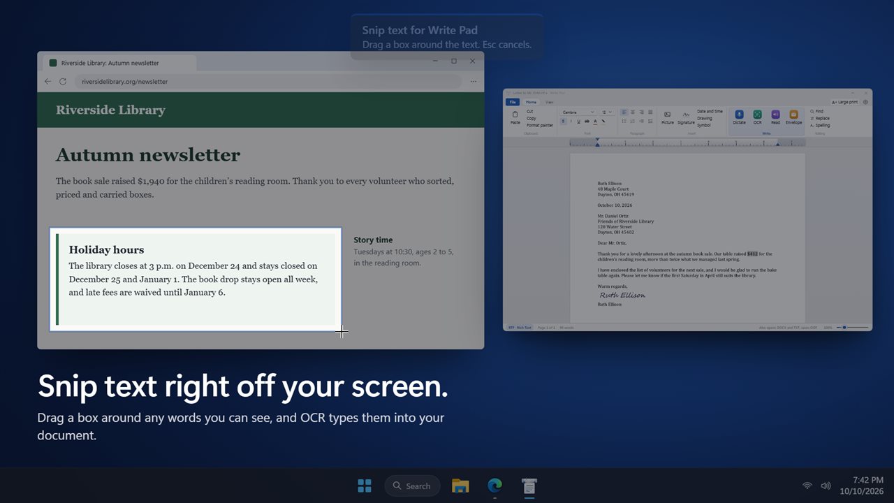This screenshot has width=894, height=503.
Task: Open the Cambria font family dropdown
Action: coord(578,112)
